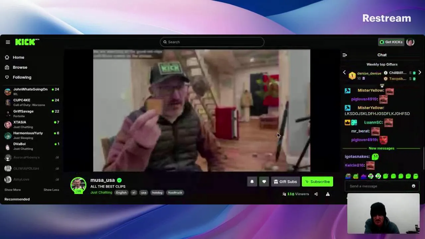This screenshot has width=425, height=239.
Task: Click the musa_usa channel name
Action: [x=103, y=180]
